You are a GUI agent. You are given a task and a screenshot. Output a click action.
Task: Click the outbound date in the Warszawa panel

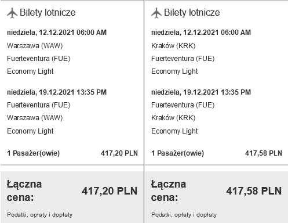(x=57, y=33)
